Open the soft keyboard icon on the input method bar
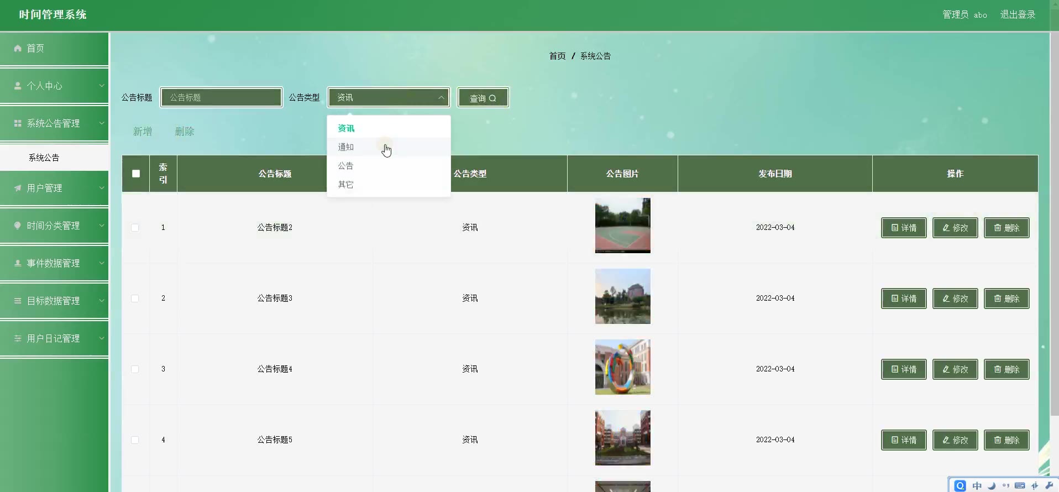Image resolution: width=1059 pixels, height=492 pixels. [x=1020, y=485]
